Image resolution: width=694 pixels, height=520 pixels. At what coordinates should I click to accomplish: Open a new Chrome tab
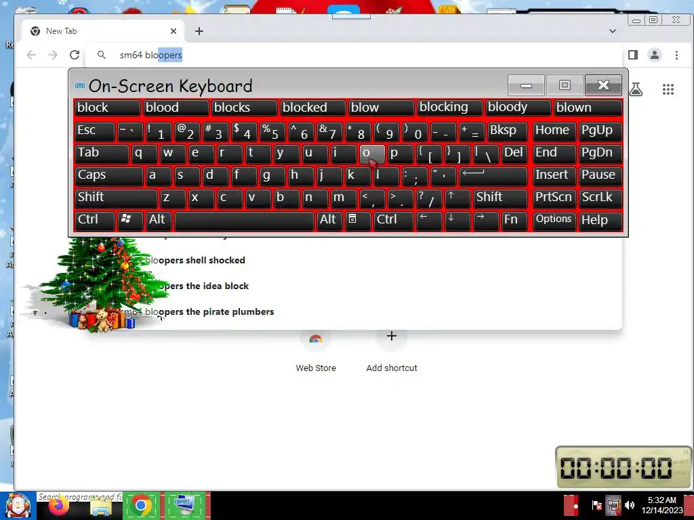point(199,31)
